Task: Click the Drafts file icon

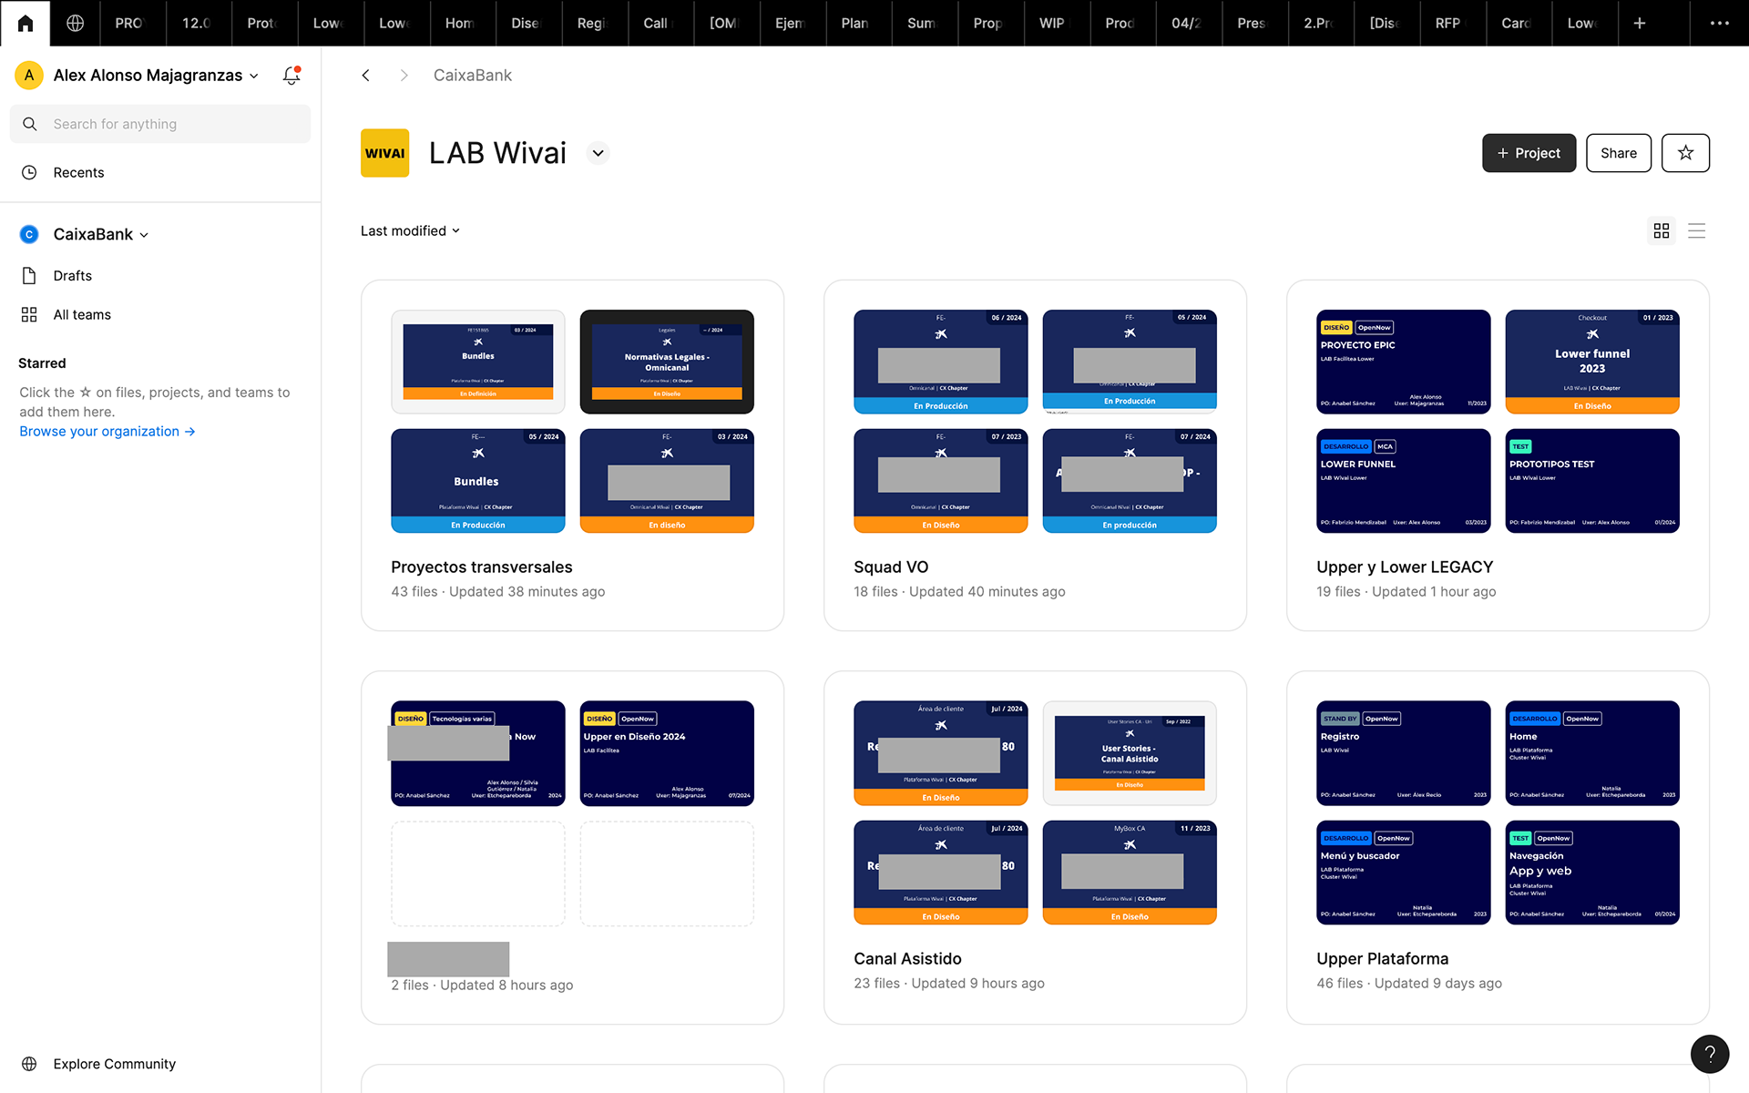Action: click(x=29, y=275)
